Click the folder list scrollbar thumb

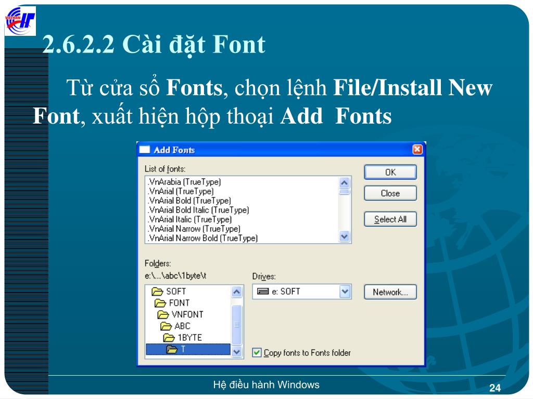point(237,325)
